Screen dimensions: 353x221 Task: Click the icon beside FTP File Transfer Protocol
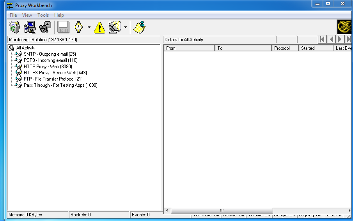pos(19,79)
